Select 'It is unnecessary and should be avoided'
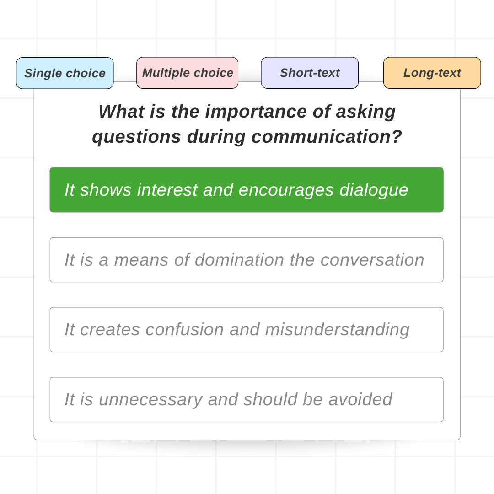The width and height of the screenshot is (494, 494). pos(247,400)
